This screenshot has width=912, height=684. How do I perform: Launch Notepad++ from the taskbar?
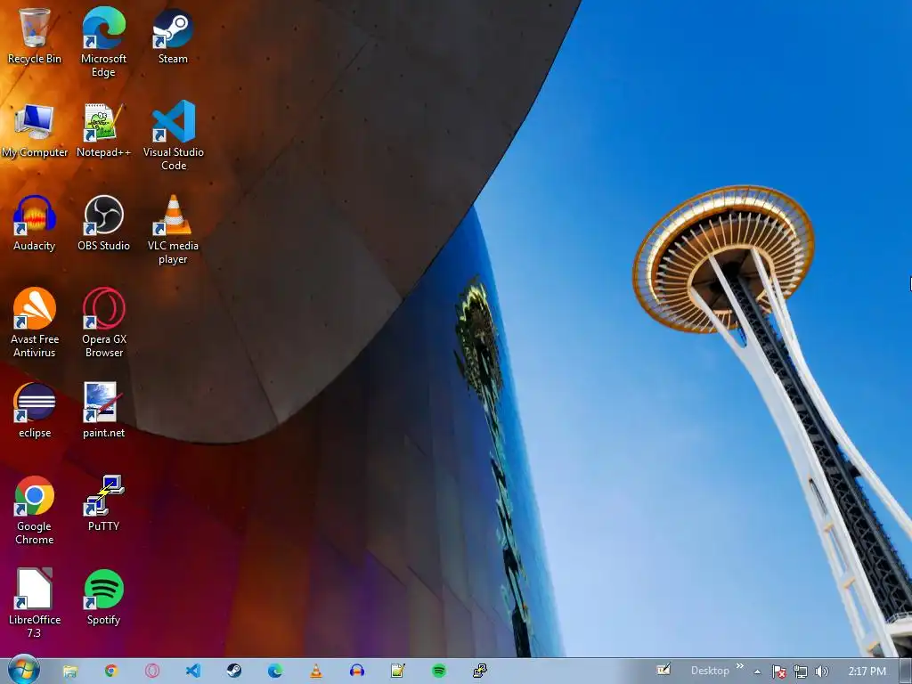(x=398, y=672)
